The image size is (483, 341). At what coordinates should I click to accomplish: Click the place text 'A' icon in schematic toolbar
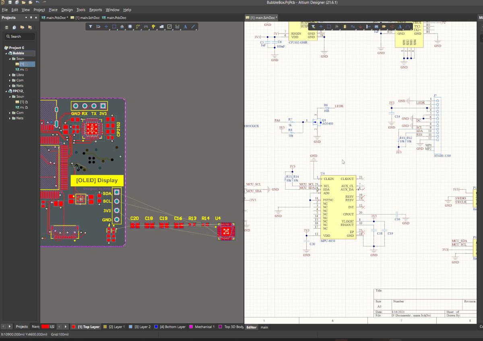[x=400, y=27]
